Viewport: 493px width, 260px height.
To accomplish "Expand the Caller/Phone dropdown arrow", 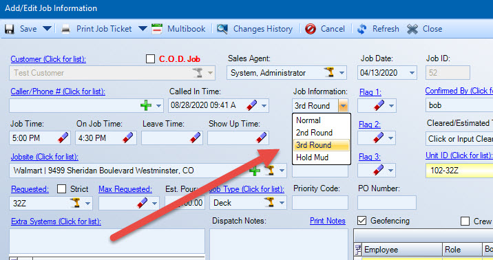I will (159, 106).
